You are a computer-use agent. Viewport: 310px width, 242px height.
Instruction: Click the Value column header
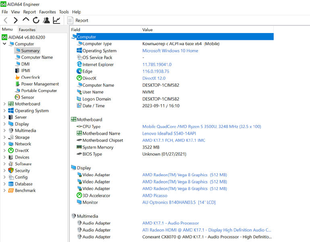tap(207, 29)
